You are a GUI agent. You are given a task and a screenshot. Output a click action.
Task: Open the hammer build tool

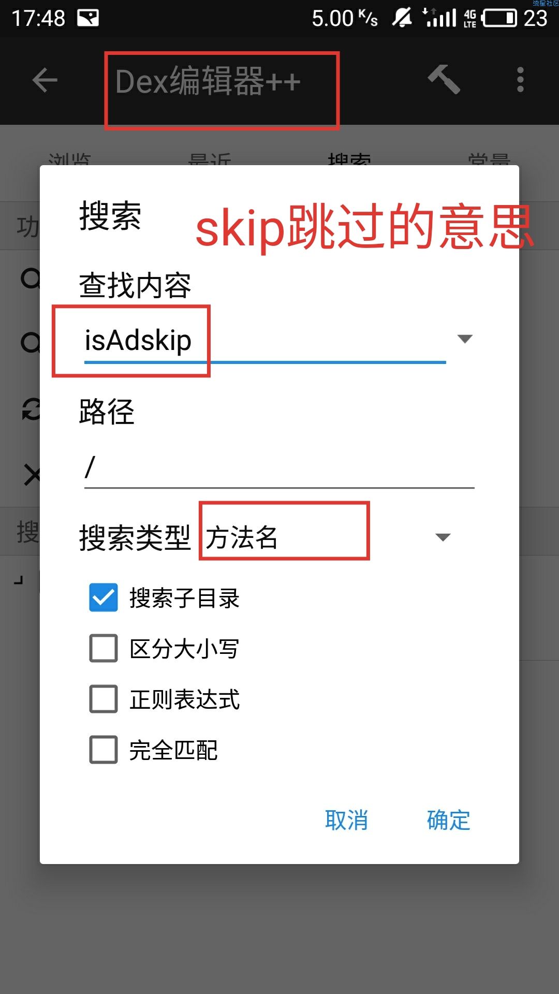(x=444, y=80)
